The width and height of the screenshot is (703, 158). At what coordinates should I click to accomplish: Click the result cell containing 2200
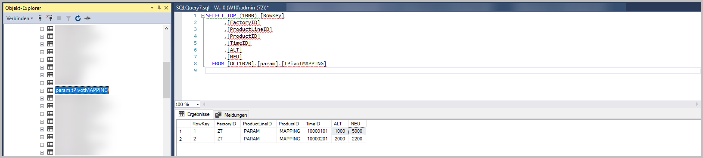[x=357, y=139]
